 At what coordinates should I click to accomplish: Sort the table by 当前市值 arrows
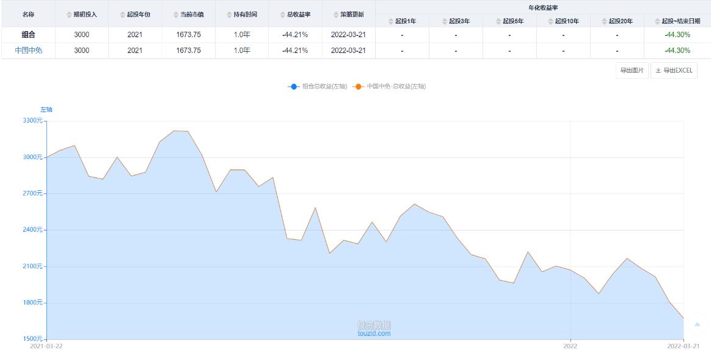(x=176, y=15)
